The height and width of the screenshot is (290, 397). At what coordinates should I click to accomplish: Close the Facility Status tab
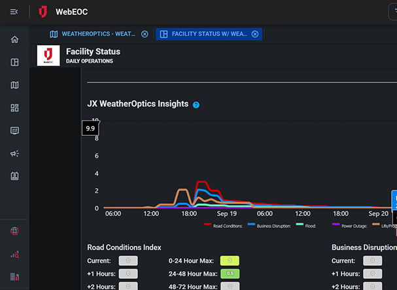(255, 34)
